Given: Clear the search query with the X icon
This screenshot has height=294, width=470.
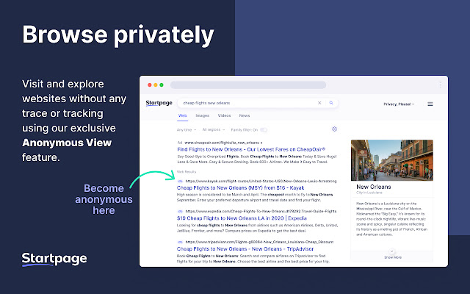Looking at the screenshot, I should pyautogui.click(x=319, y=103).
